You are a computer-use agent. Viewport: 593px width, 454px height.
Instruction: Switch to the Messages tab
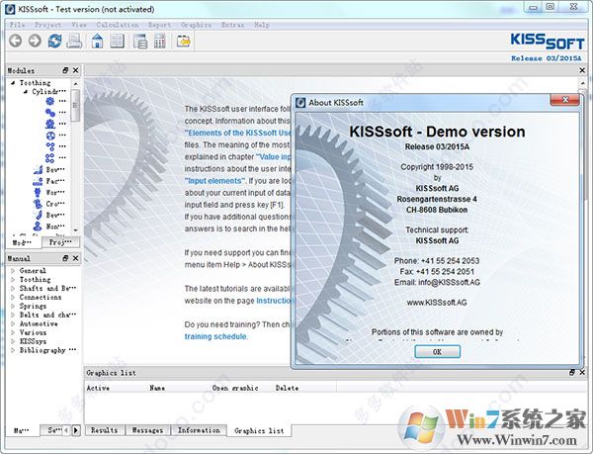click(146, 430)
